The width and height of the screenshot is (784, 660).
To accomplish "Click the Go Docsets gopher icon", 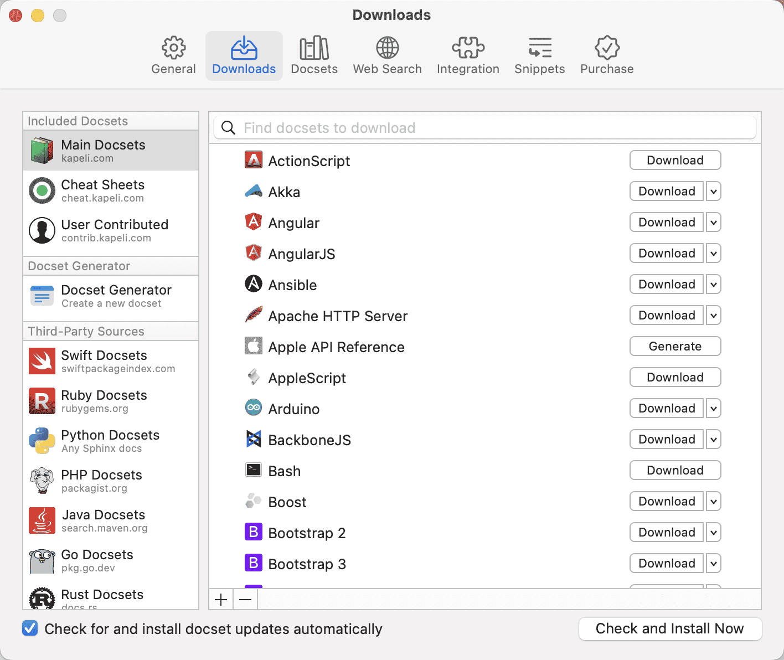I will coord(42,560).
